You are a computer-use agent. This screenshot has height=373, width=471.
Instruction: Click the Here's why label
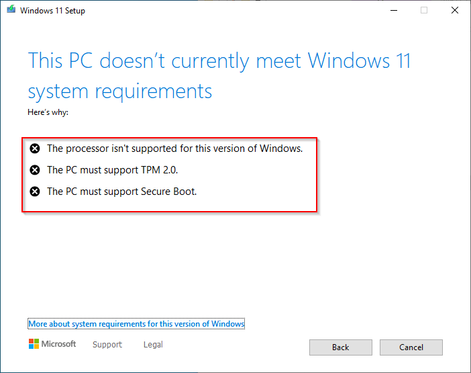[48, 112]
